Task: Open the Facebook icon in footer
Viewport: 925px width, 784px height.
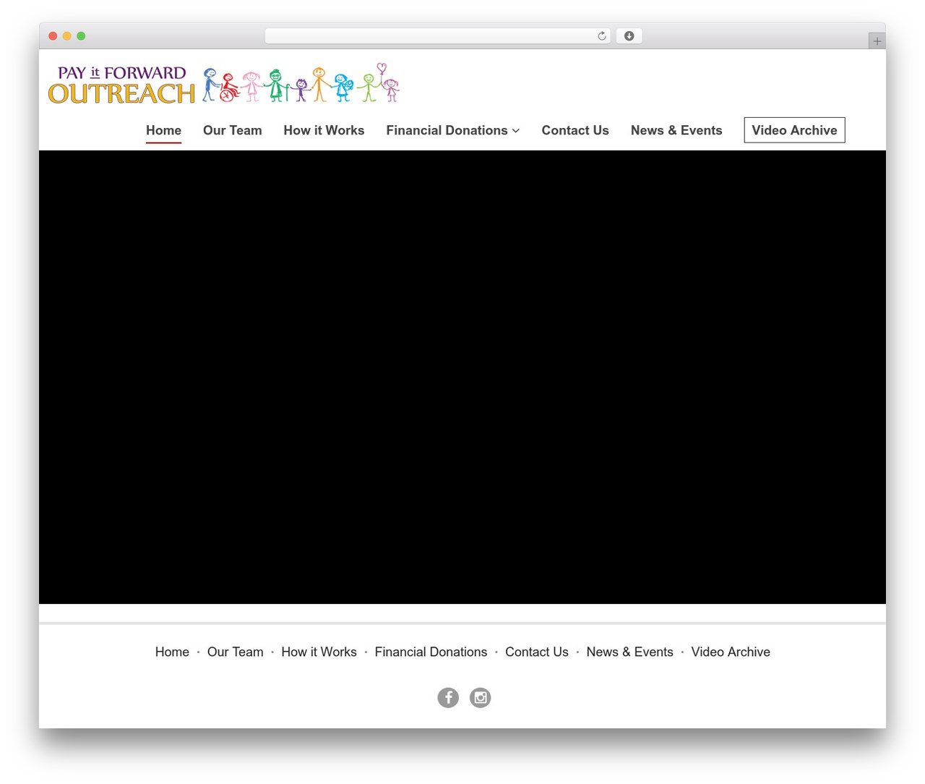Action: 448,697
